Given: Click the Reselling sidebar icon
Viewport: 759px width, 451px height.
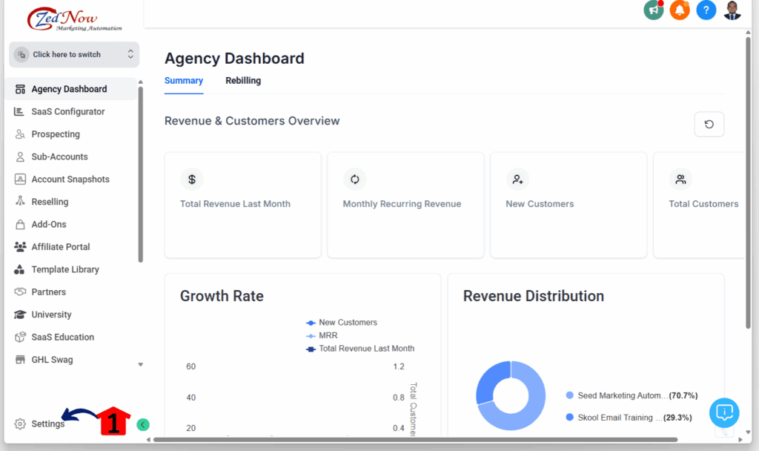Looking at the screenshot, I should tap(20, 202).
